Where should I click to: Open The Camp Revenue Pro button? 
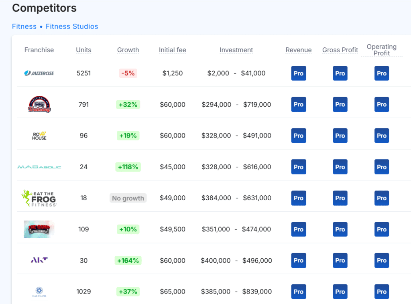[299, 229]
